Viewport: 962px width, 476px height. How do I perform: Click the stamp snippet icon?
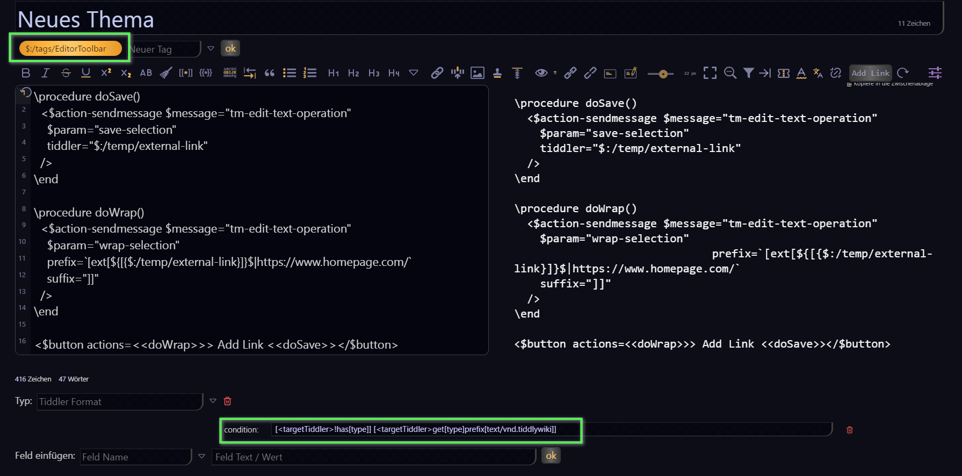(x=497, y=73)
